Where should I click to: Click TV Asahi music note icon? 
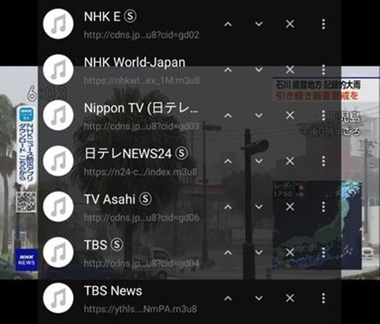58,206
